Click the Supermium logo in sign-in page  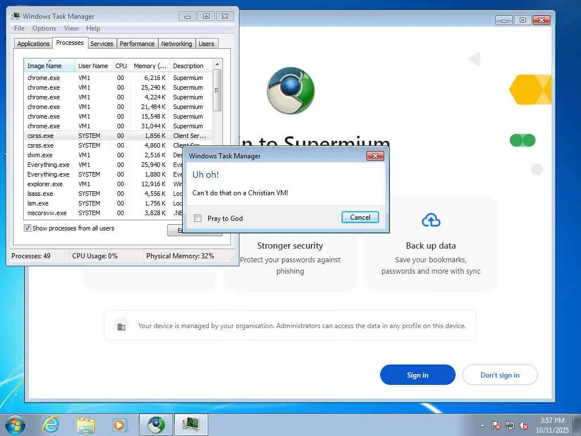click(x=290, y=90)
